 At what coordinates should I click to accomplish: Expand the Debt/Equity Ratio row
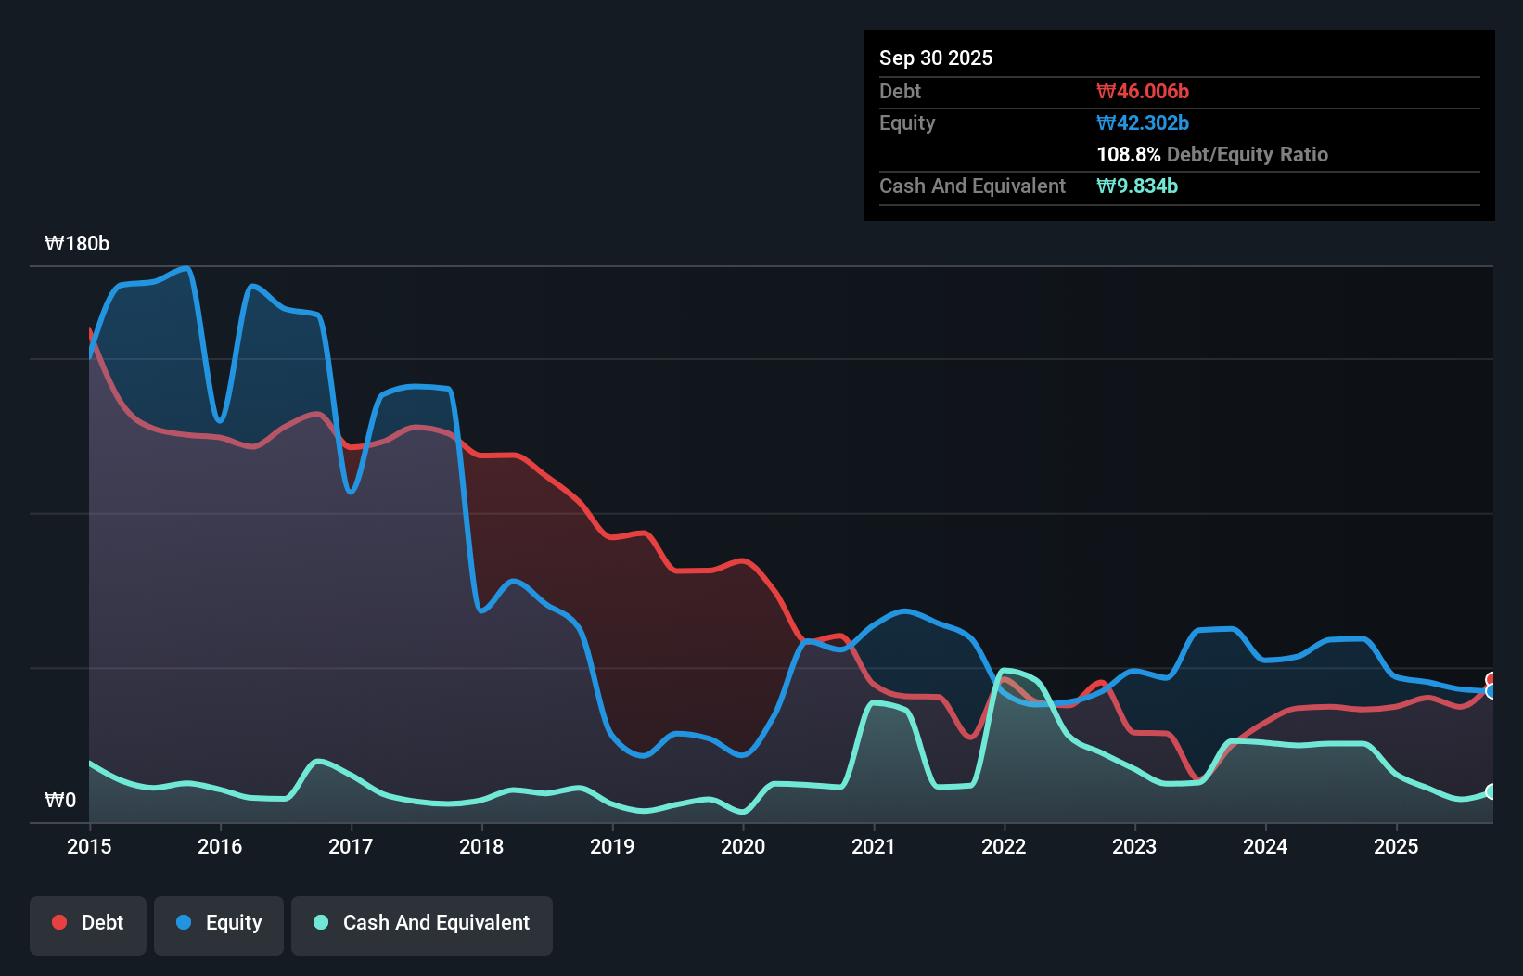coord(1211,154)
